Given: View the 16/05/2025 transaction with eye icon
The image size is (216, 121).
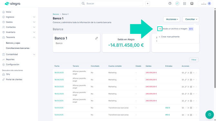Looking at the screenshot, I should [x=183, y=73].
